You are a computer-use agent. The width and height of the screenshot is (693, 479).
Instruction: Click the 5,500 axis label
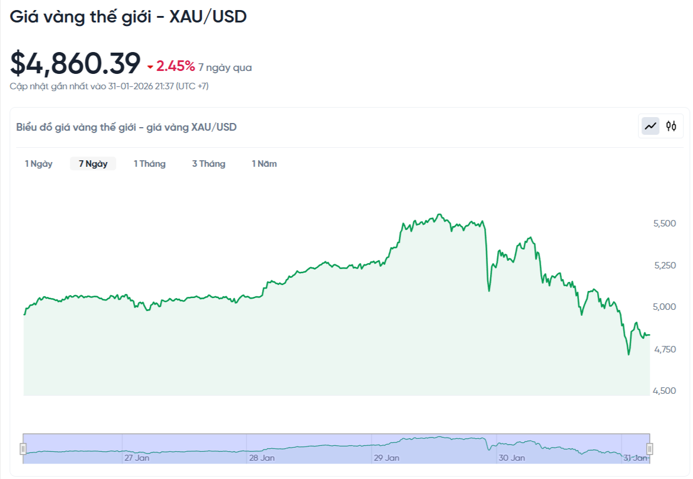(664, 224)
